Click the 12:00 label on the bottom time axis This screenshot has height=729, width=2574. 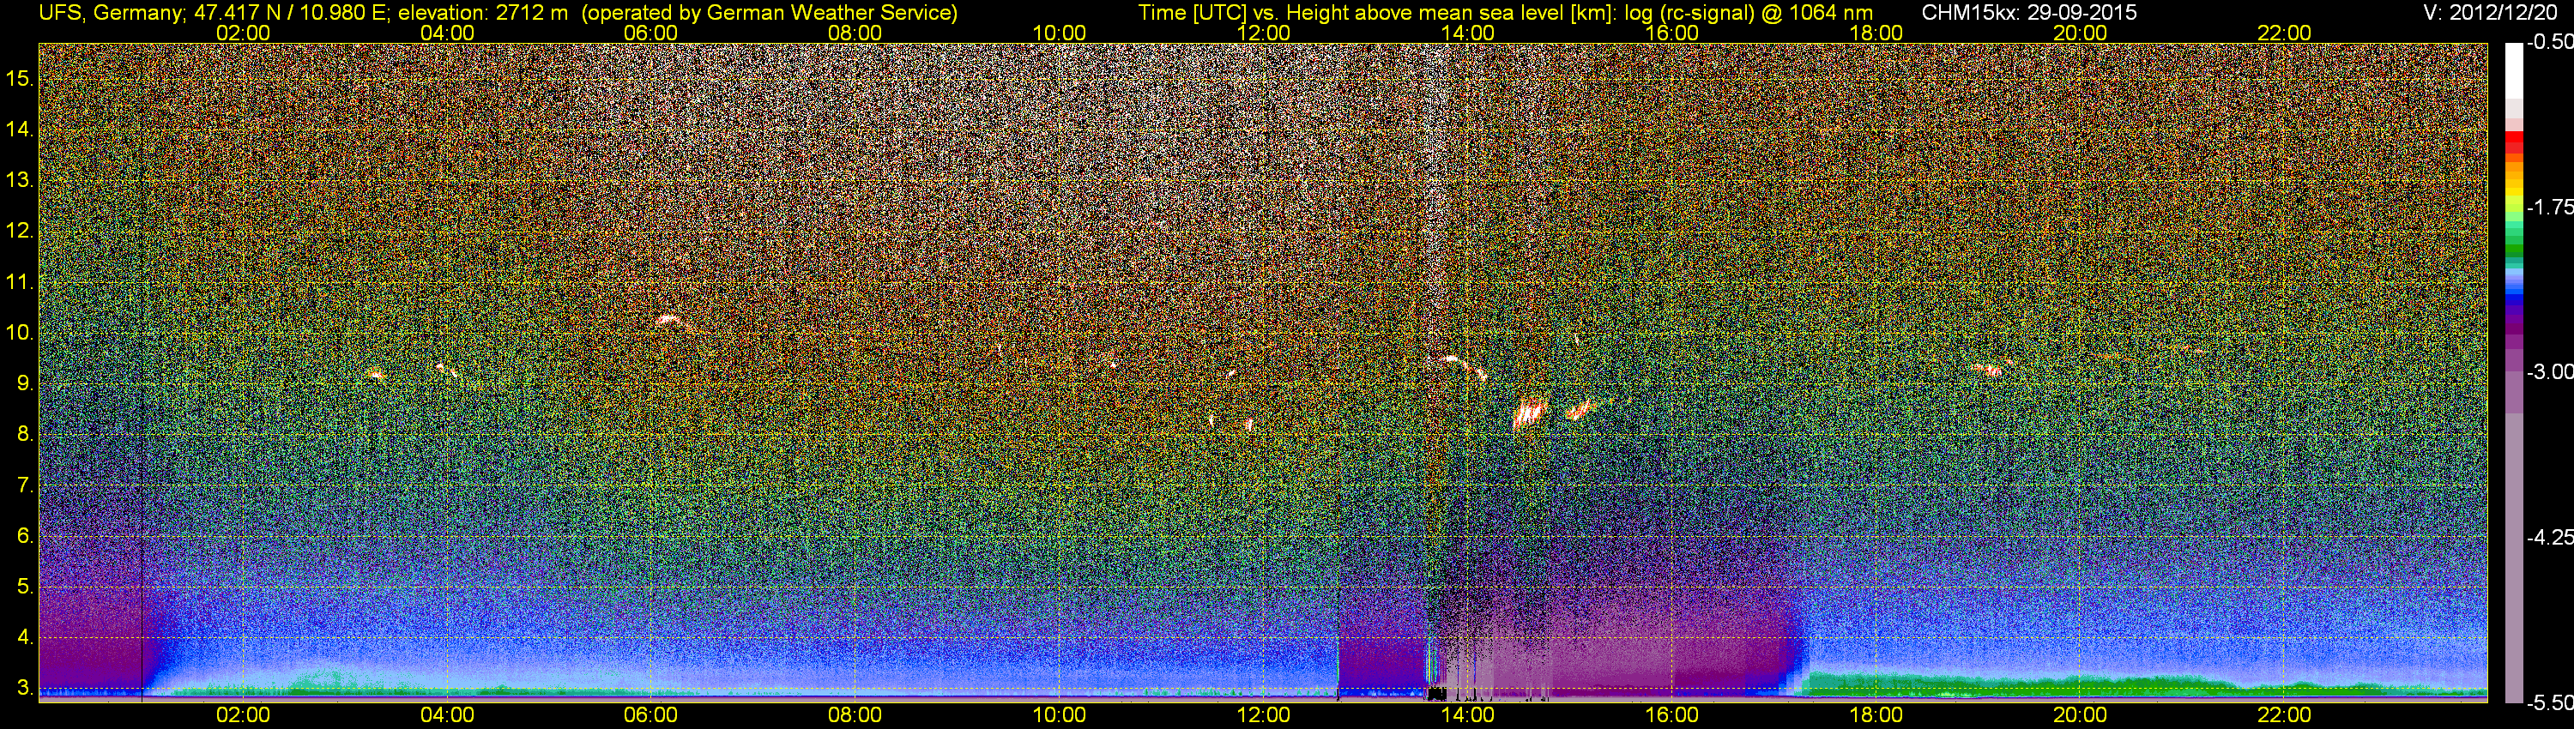coord(1263,715)
